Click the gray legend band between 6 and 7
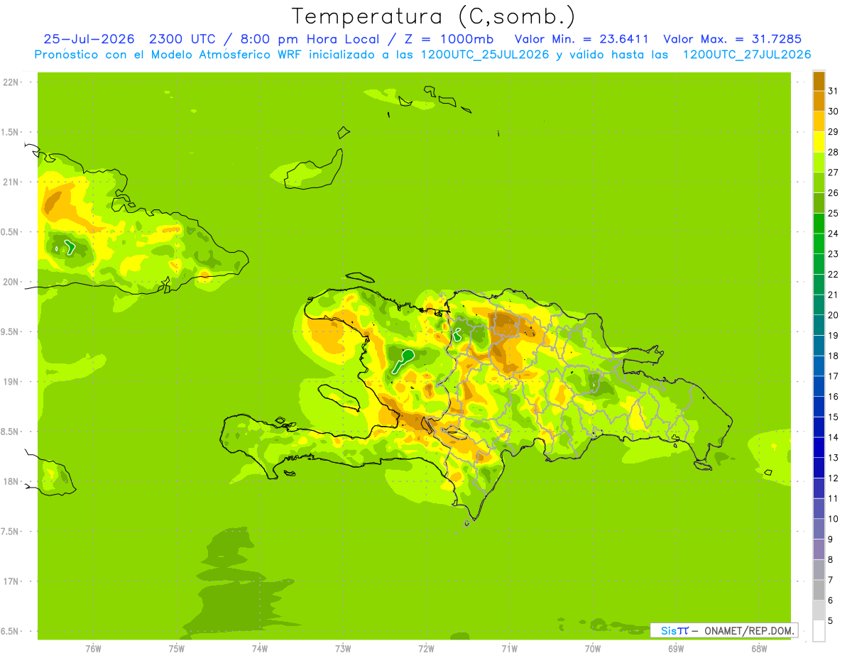The height and width of the screenshot is (658, 852). tap(819, 590)
